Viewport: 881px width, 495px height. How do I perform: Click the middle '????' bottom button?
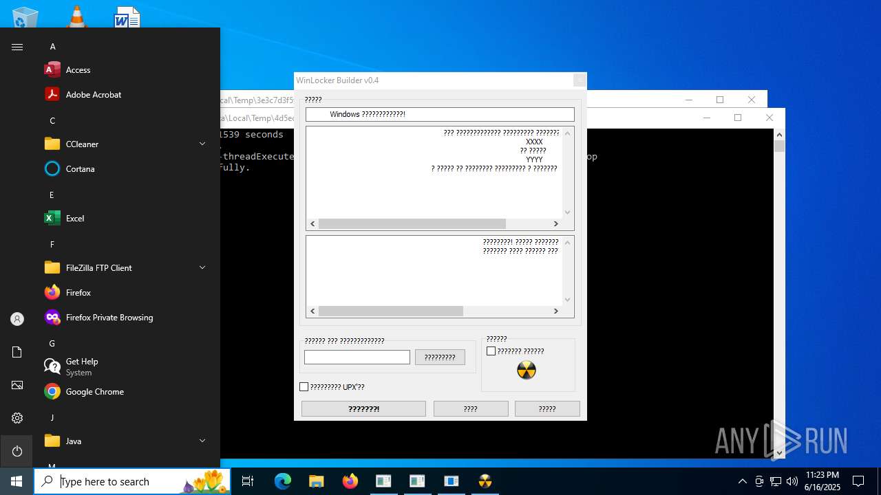coord(471,408)
